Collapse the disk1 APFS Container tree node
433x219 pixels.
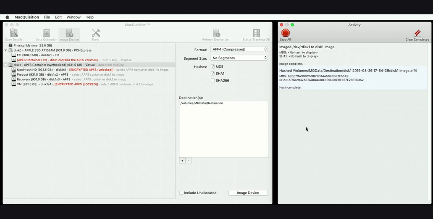coord(5,65)
